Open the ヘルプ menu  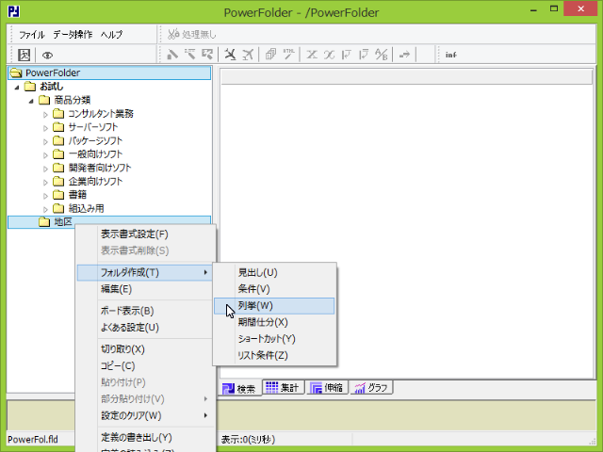tap(111, 35)
